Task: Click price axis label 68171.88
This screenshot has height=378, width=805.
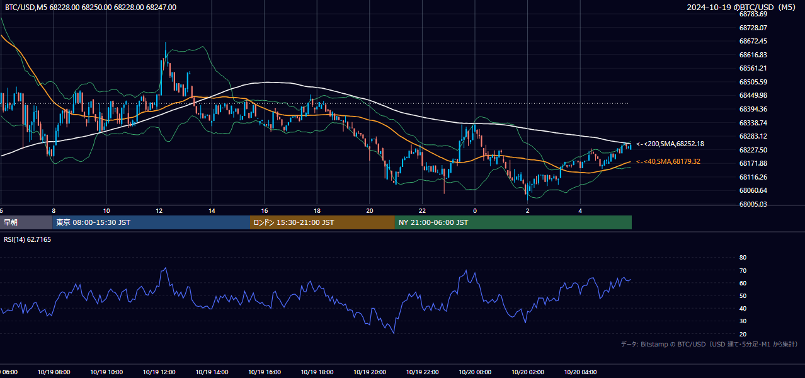Action: (753, 163)
